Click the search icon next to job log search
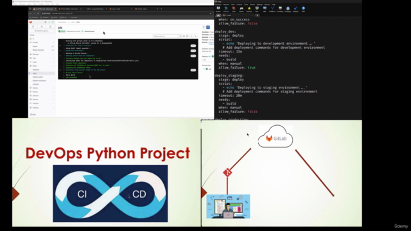The width and height of the screenshot is (411, 231). click(180, 36)
